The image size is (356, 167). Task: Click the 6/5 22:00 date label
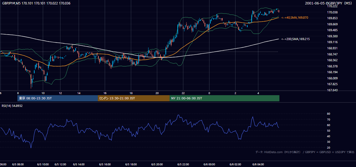coord(183,164)
